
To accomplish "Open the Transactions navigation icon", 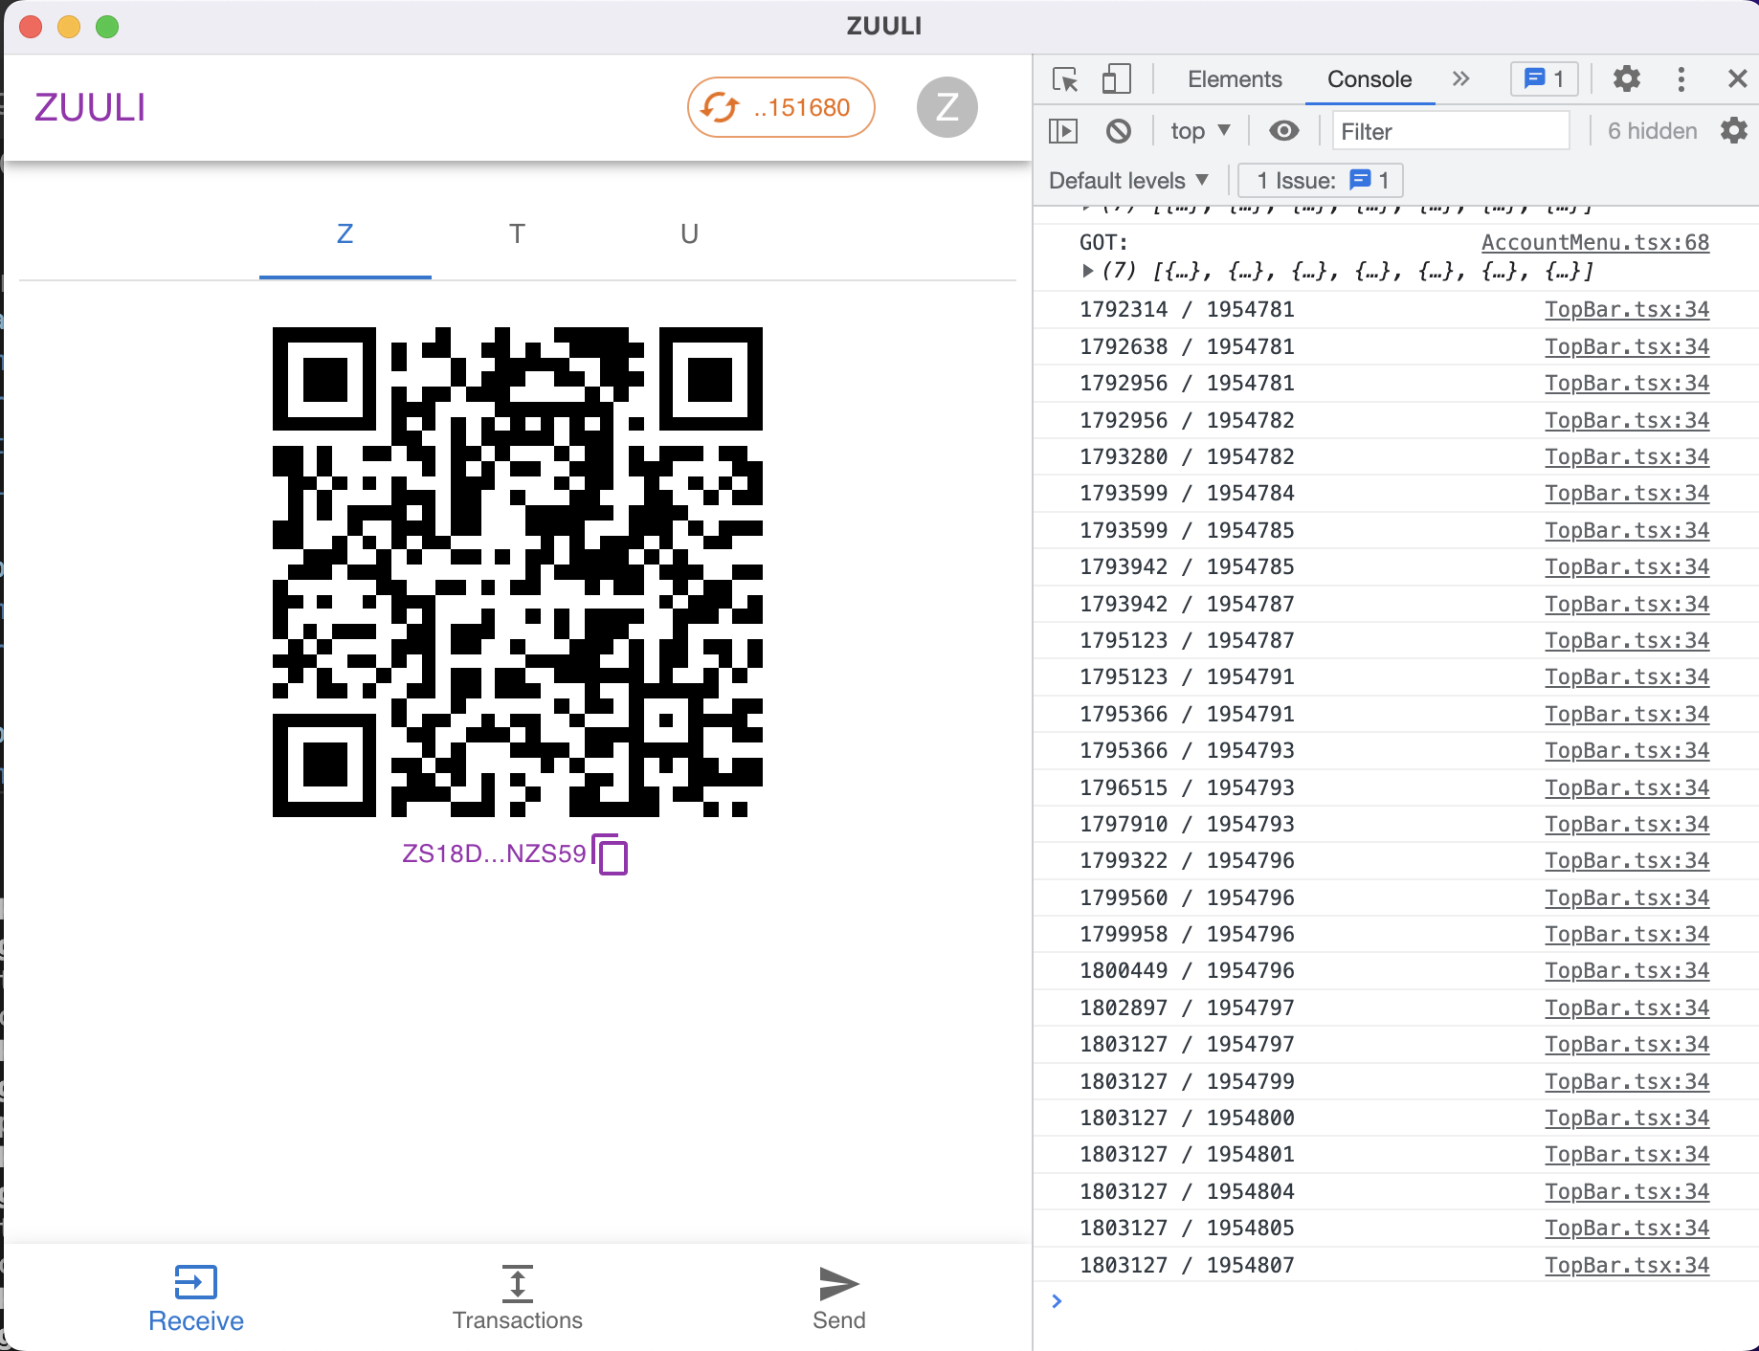I will coord(517,1283).
